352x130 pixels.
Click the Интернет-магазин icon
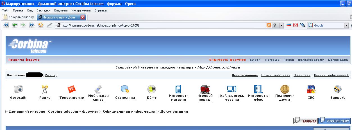(x=178, y=89)
